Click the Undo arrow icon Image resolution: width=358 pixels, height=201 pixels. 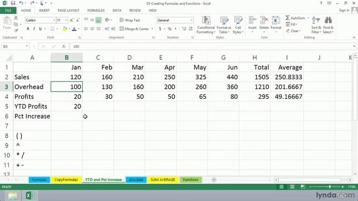pos(21,3)
